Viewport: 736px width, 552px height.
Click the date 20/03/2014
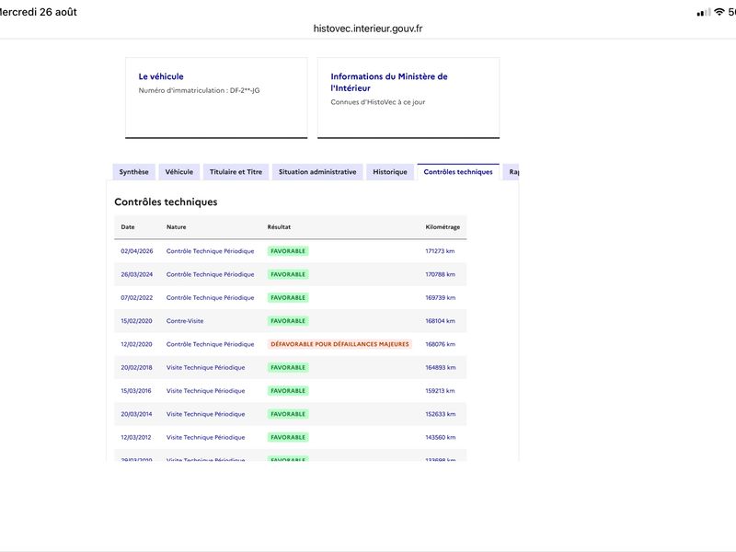tap(136, 414)
